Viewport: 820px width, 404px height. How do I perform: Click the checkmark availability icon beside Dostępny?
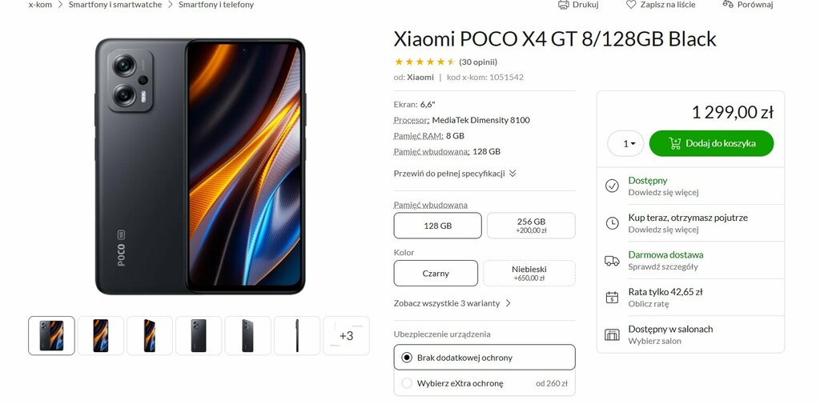point(612,186)
